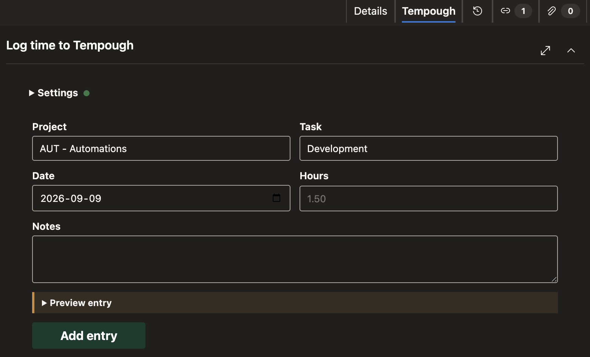The image size is (590, 357).
Task: Focus the Hours input field
Action: 429,199
